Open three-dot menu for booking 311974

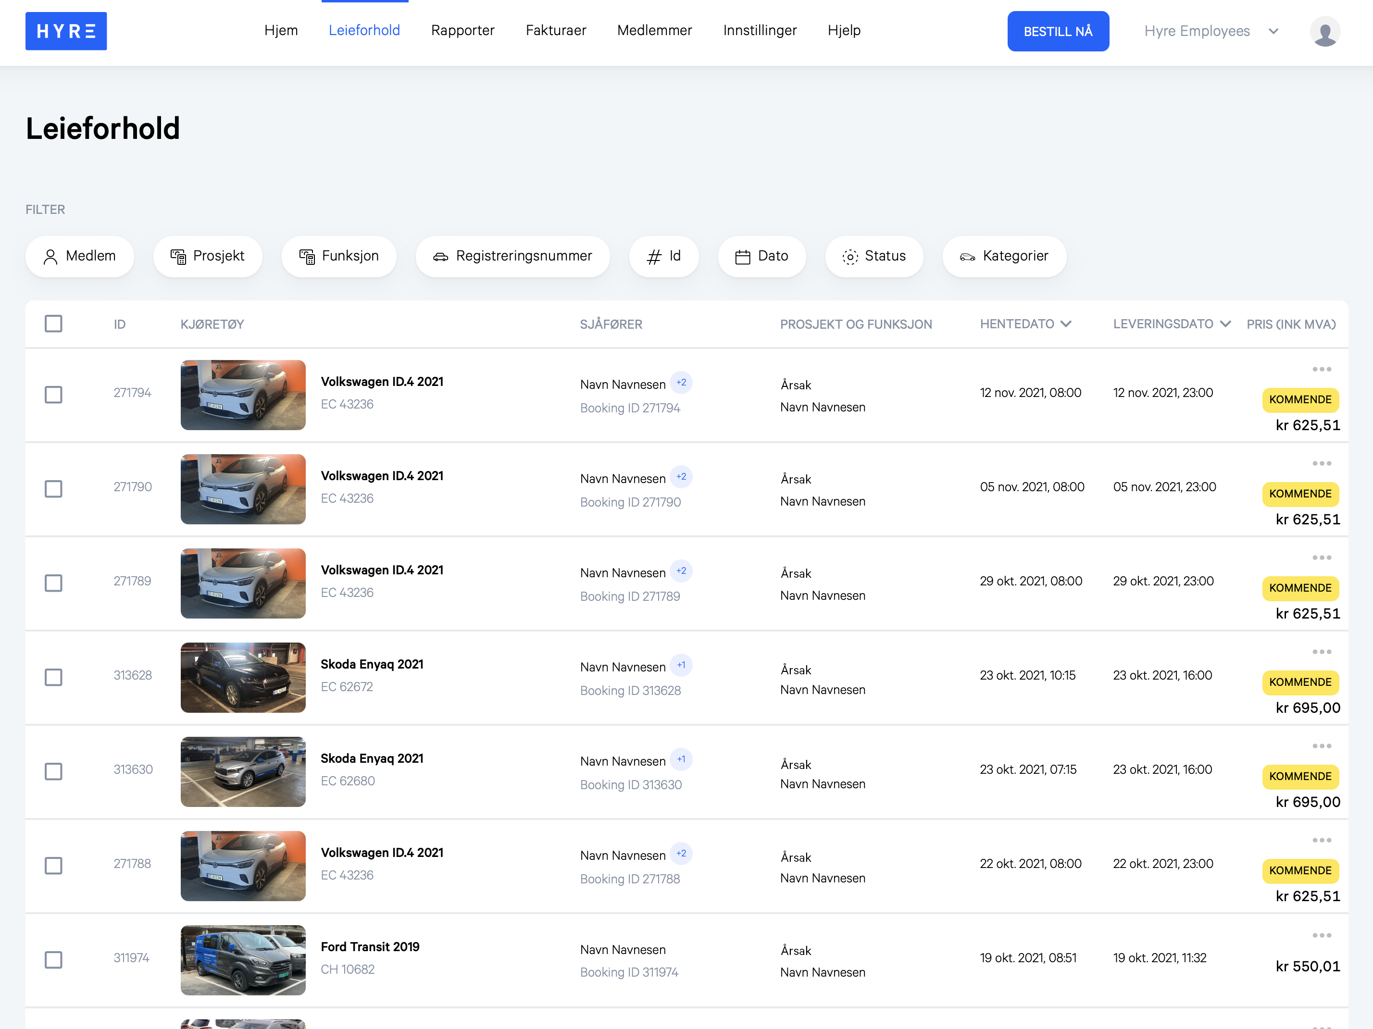tap(1322, 936)
